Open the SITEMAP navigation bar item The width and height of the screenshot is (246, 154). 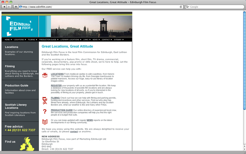118,40
